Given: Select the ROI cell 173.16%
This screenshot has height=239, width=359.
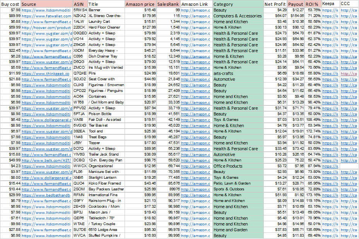Looking at the screenshot, I should [313, 195].
